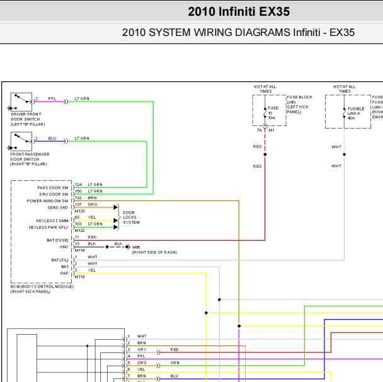Click pin number "132" on BCM
The height and width of the screenshot is (382, 383).
click(x=78, y=198)
